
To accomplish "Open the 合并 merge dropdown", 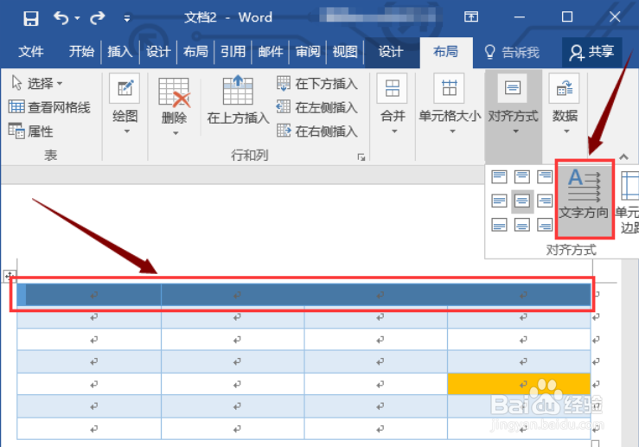I will [x=393, y=105].
